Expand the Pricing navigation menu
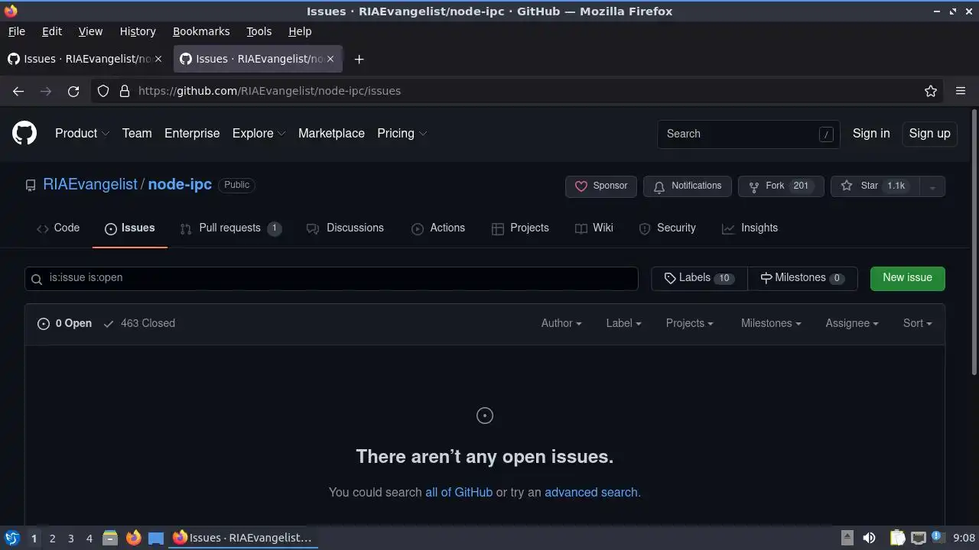979x550 pixels. pos(402,133)
